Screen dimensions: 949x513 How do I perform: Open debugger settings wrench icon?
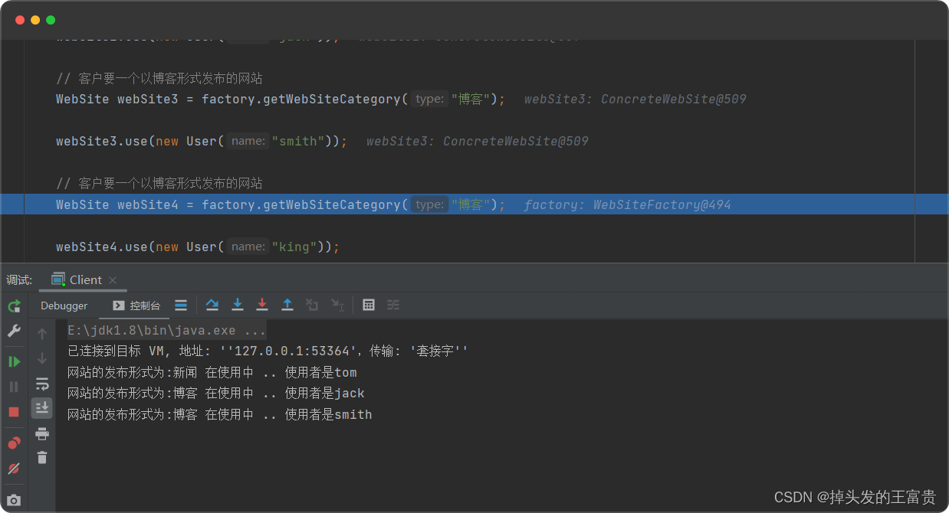pyautogui.click(x=14, y=331)
